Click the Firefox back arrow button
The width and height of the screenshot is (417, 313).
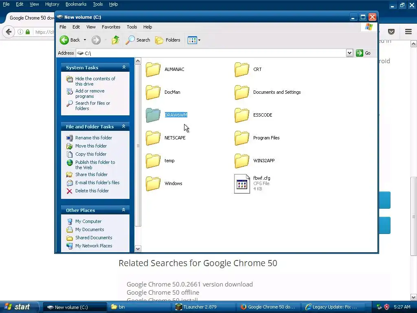coord(9,32)
